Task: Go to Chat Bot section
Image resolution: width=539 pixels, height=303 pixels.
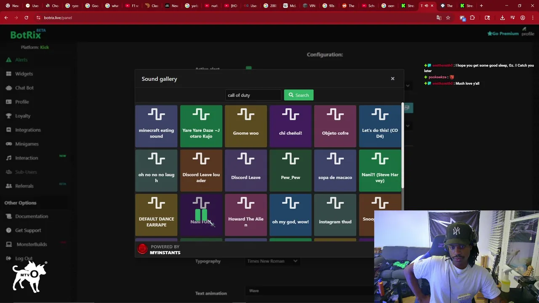Action: pyautogui.click(x=24, y=88)
